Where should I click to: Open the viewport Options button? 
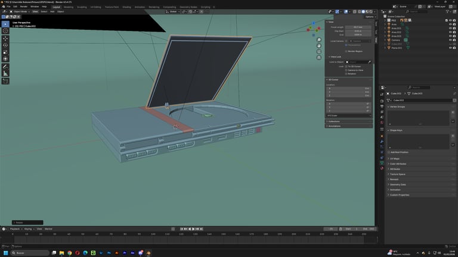pos(370,17)
